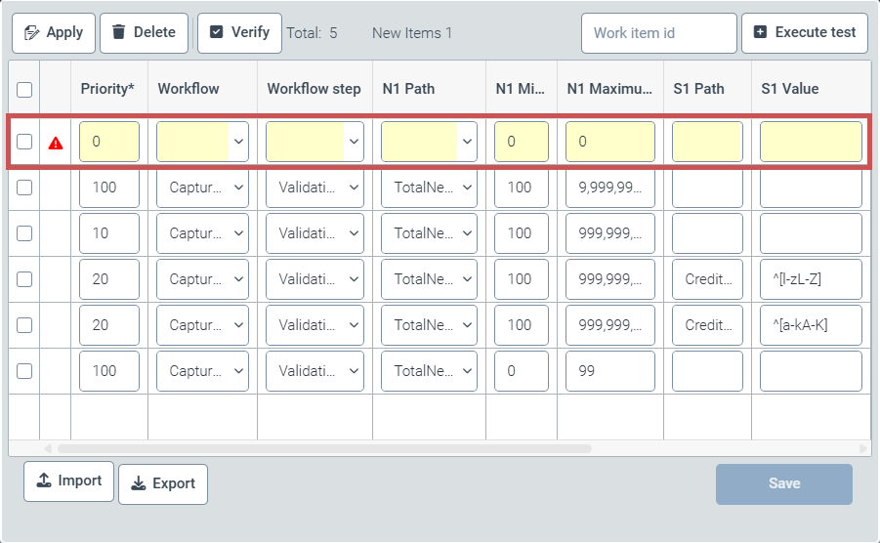Image resolution: width=880 pixels, height=543 pixels.
Task: Click the Execute test plus button
Action: click(x=805, y=32)
